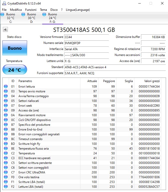
Task: Click the status orb for Scritture high fly
Action: click(6, 144)
